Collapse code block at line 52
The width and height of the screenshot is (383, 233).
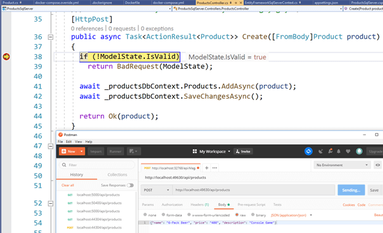click(51, 203)
